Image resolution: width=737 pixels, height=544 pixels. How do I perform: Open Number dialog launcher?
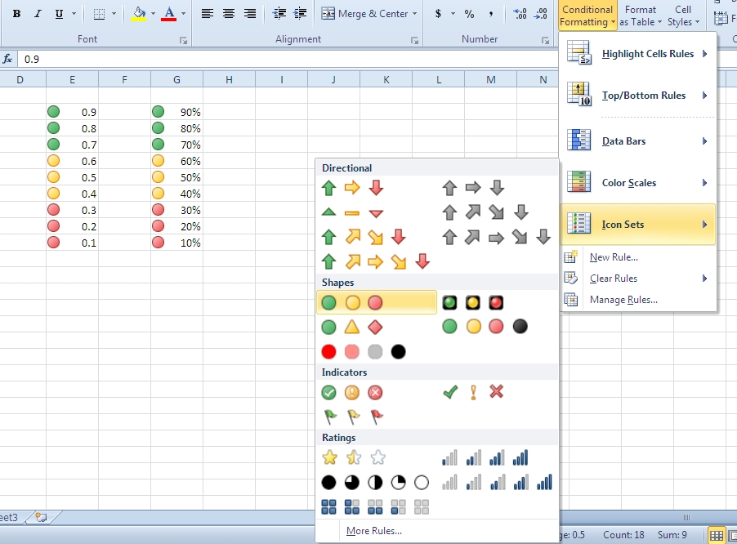pyautogui.click(x=545, y=41)
